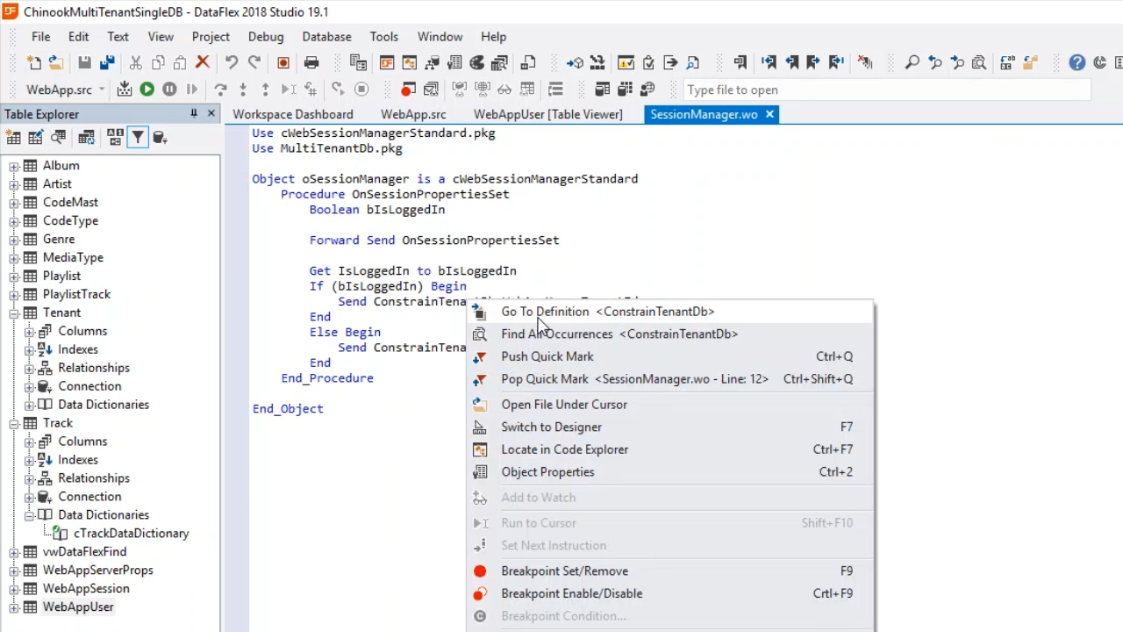
Task: Open the Database menu
Action: tap(326, 37)
